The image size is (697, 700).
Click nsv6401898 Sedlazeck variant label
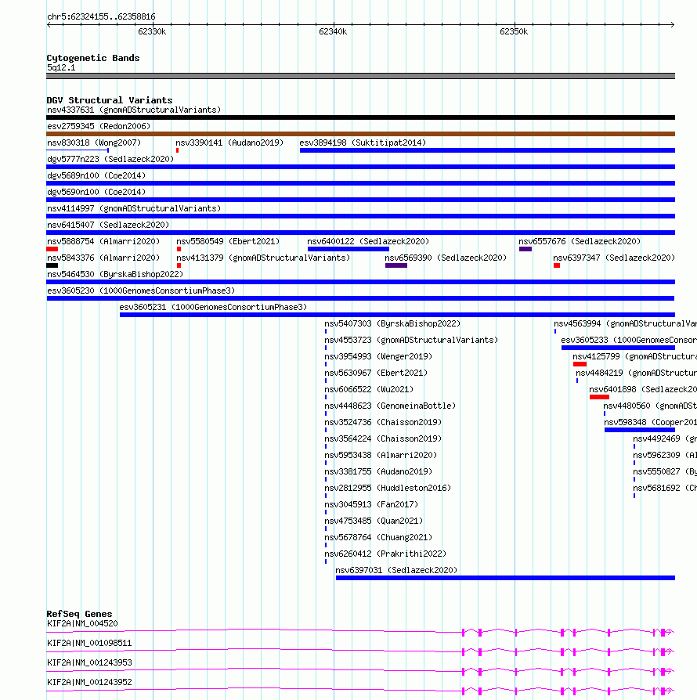click(643, 389)
